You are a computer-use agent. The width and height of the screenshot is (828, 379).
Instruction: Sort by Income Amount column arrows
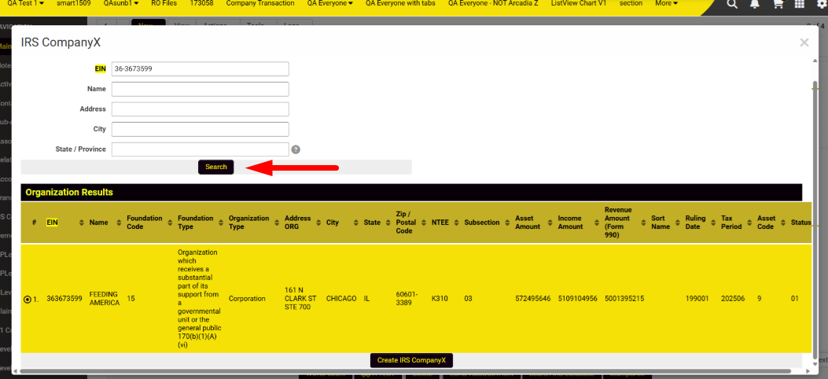coord(597,223)
